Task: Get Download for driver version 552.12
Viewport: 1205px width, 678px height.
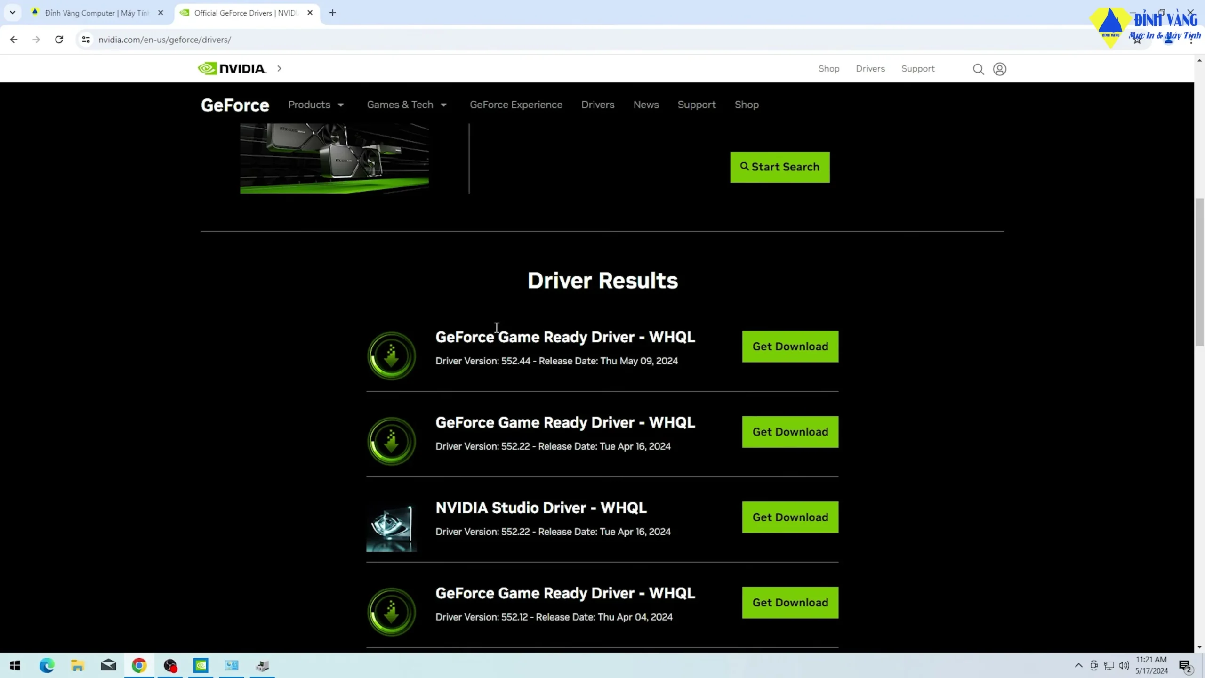Action: pyautogui.click(x=790, y=603)
